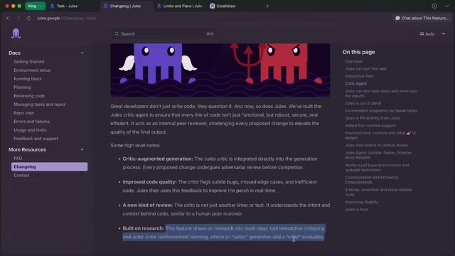Jump to Jules can surf the web
The image size is (455, 256).
coord(365,69)
